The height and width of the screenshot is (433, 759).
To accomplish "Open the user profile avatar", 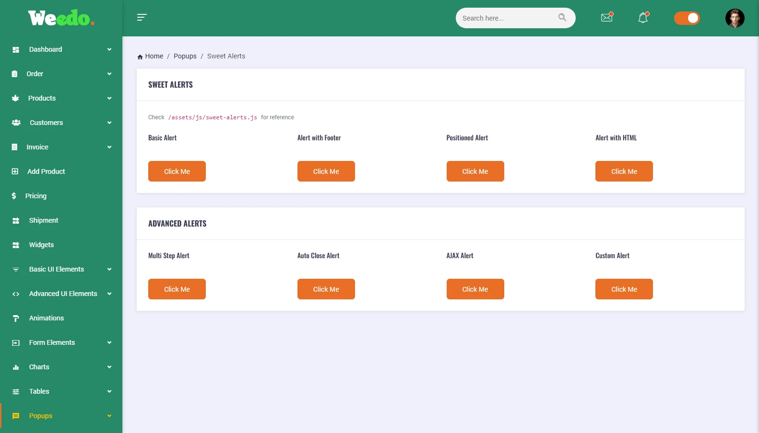I will click(735, 18).
